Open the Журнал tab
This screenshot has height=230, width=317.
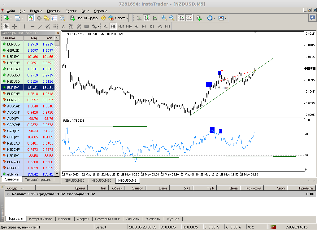[x=173, y=219]
